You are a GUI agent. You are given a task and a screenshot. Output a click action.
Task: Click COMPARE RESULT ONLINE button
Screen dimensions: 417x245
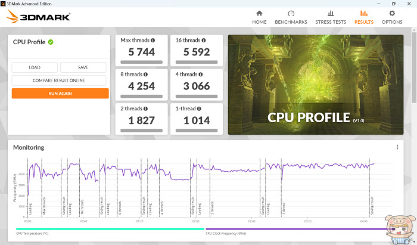[x=59, y=80]
